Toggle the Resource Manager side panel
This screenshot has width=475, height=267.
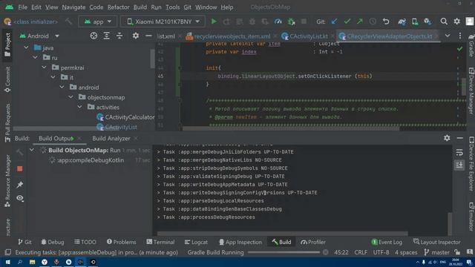click(x=7, y=181)
